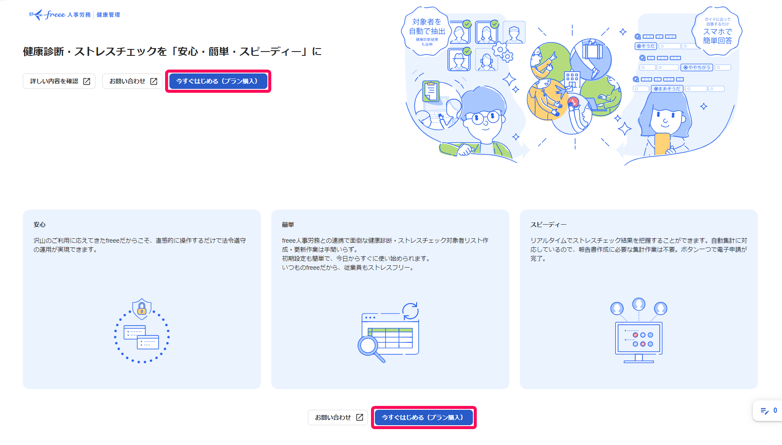Open the floating notes widget showing 0

pos(768,411)
